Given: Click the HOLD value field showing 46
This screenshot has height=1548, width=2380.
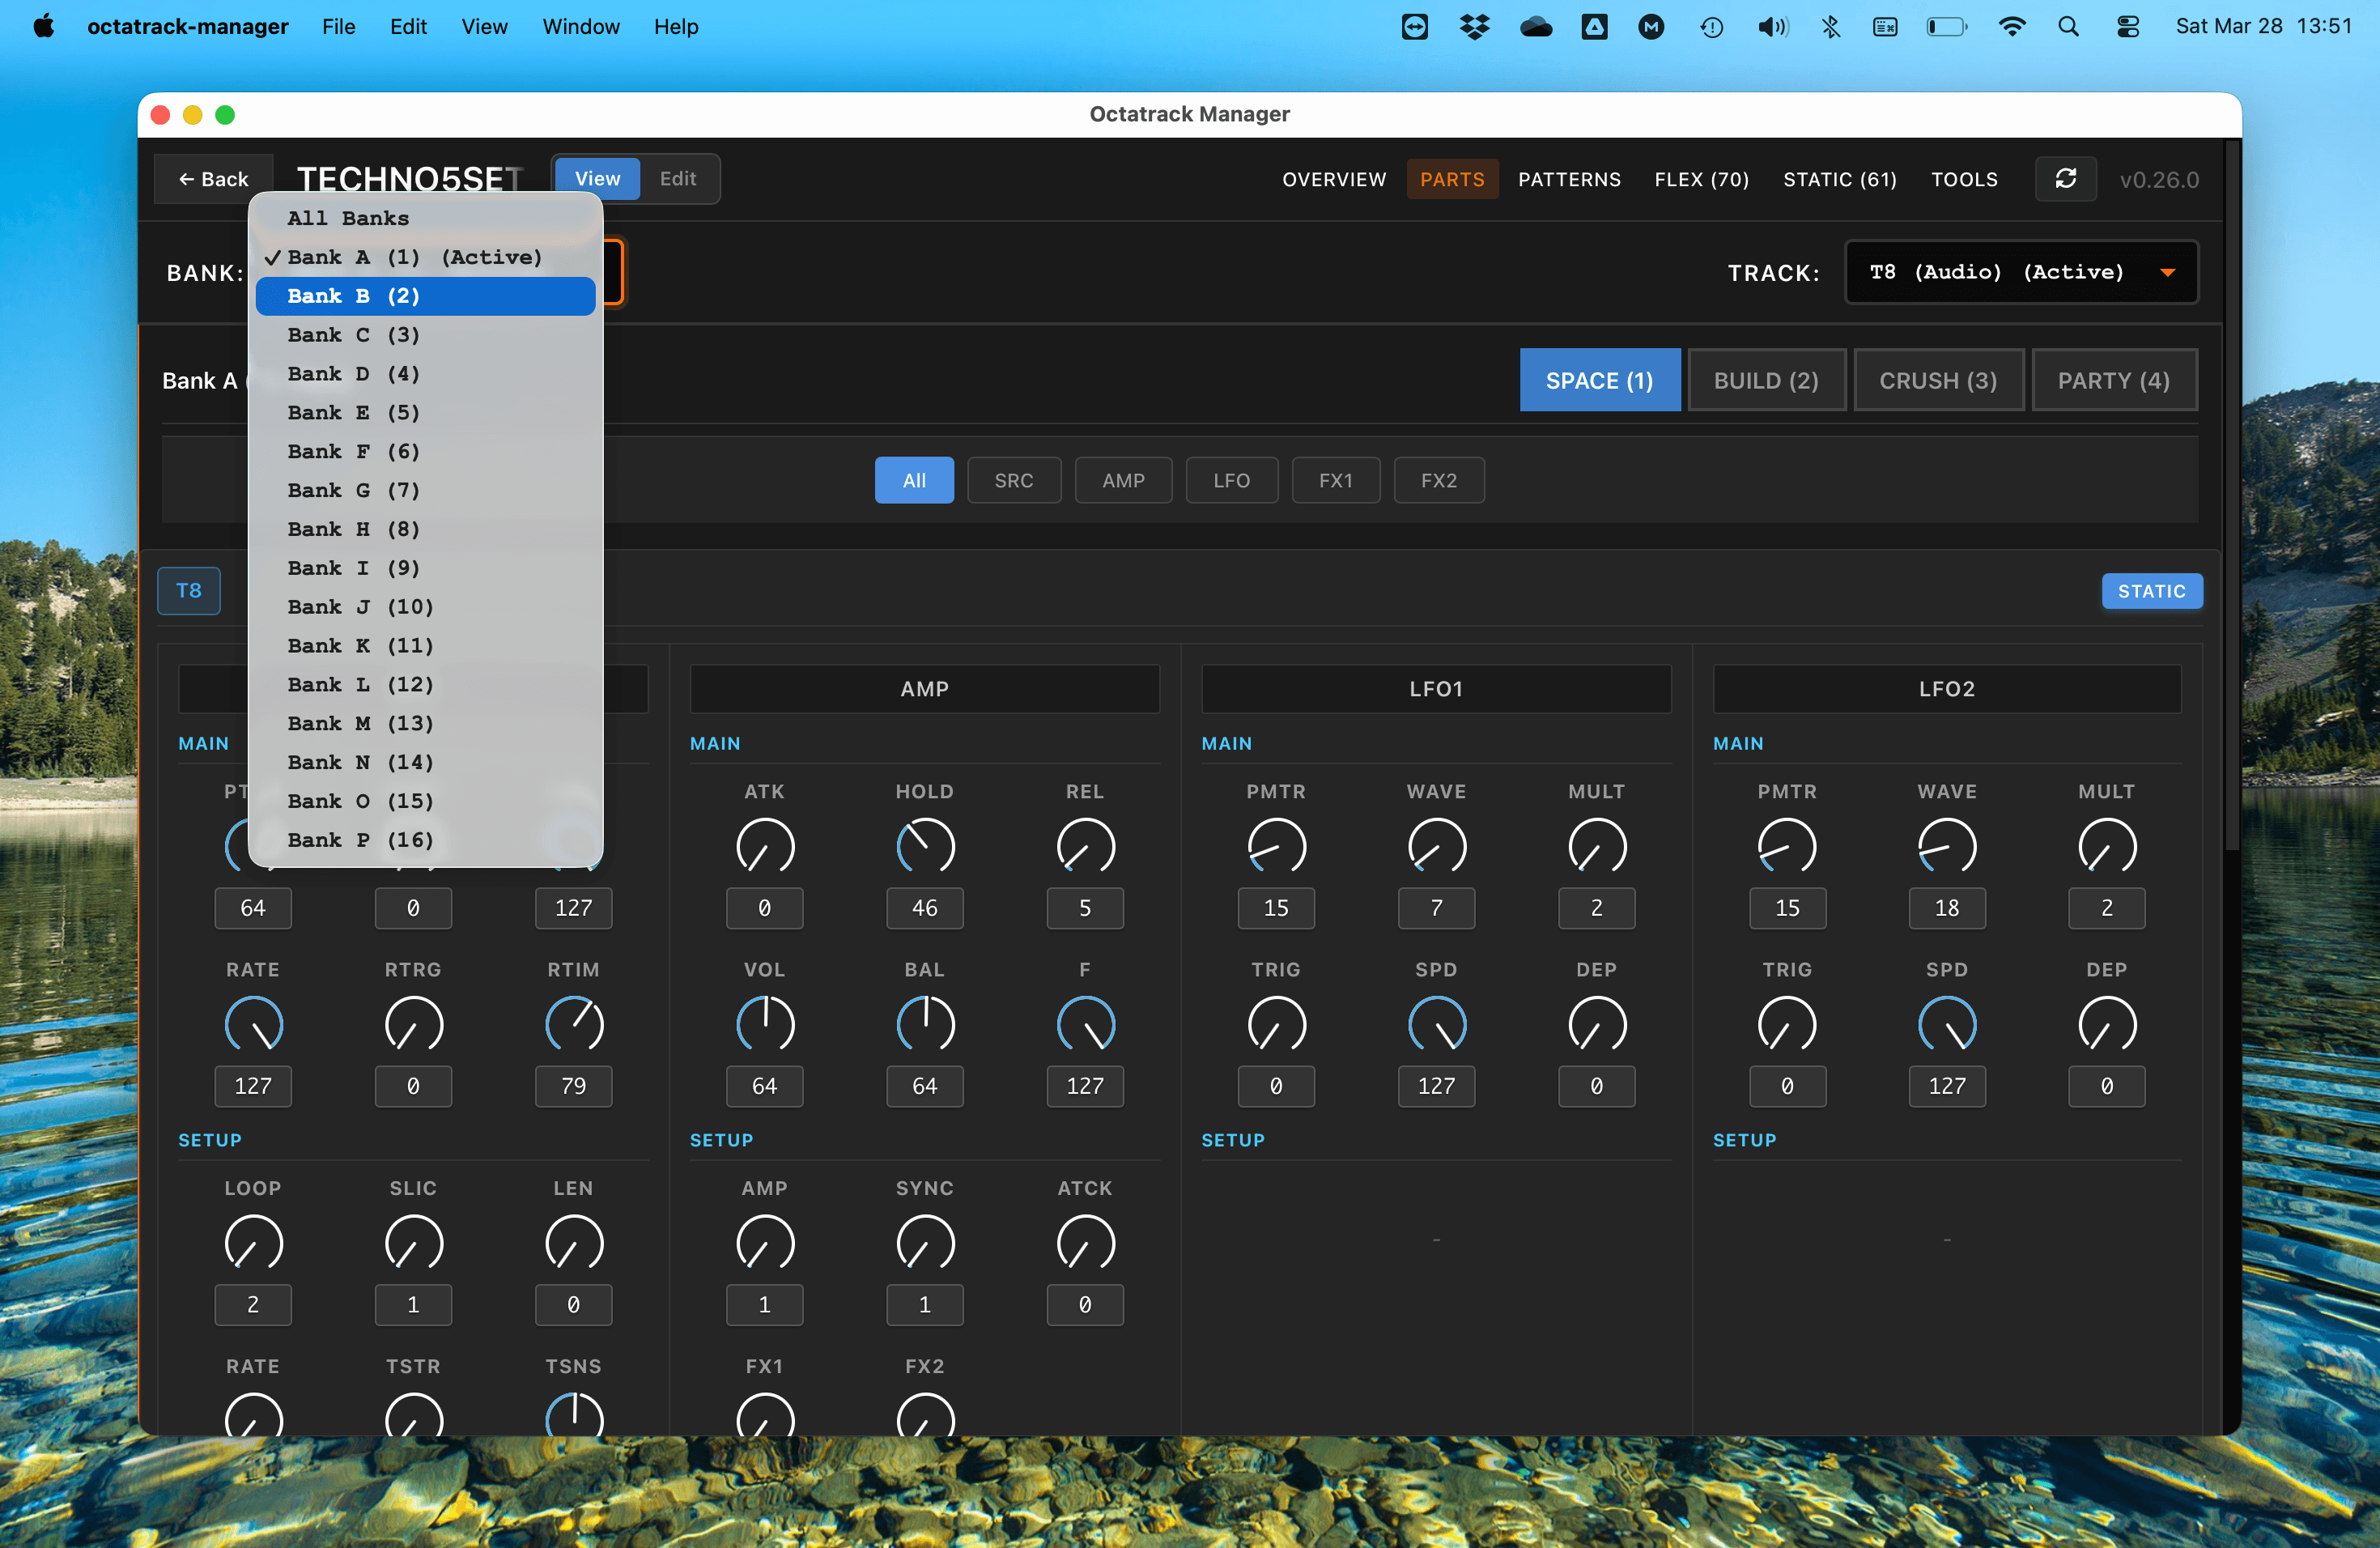Looking at the screenshot, I should [924, 908].
